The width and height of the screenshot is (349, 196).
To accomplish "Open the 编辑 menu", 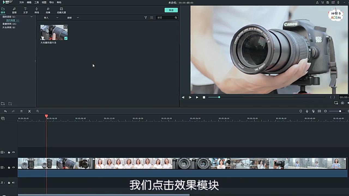I will (29, 2).
